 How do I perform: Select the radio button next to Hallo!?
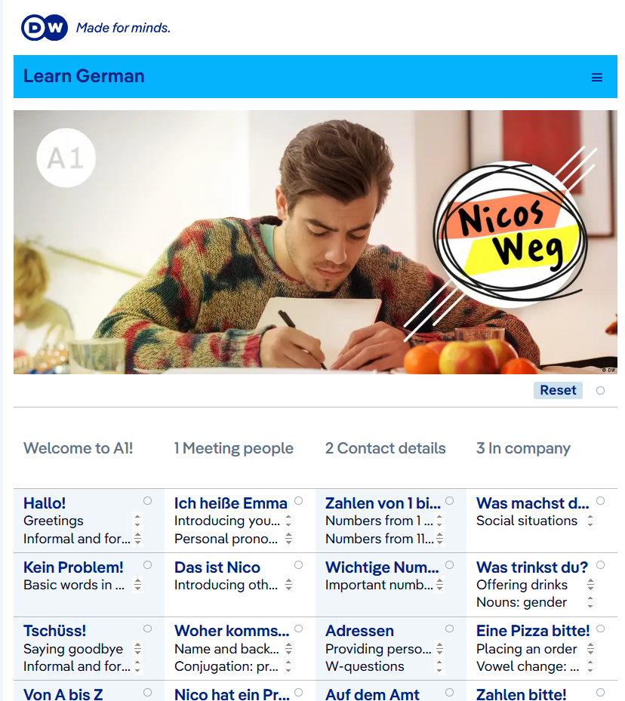[147, 501]
